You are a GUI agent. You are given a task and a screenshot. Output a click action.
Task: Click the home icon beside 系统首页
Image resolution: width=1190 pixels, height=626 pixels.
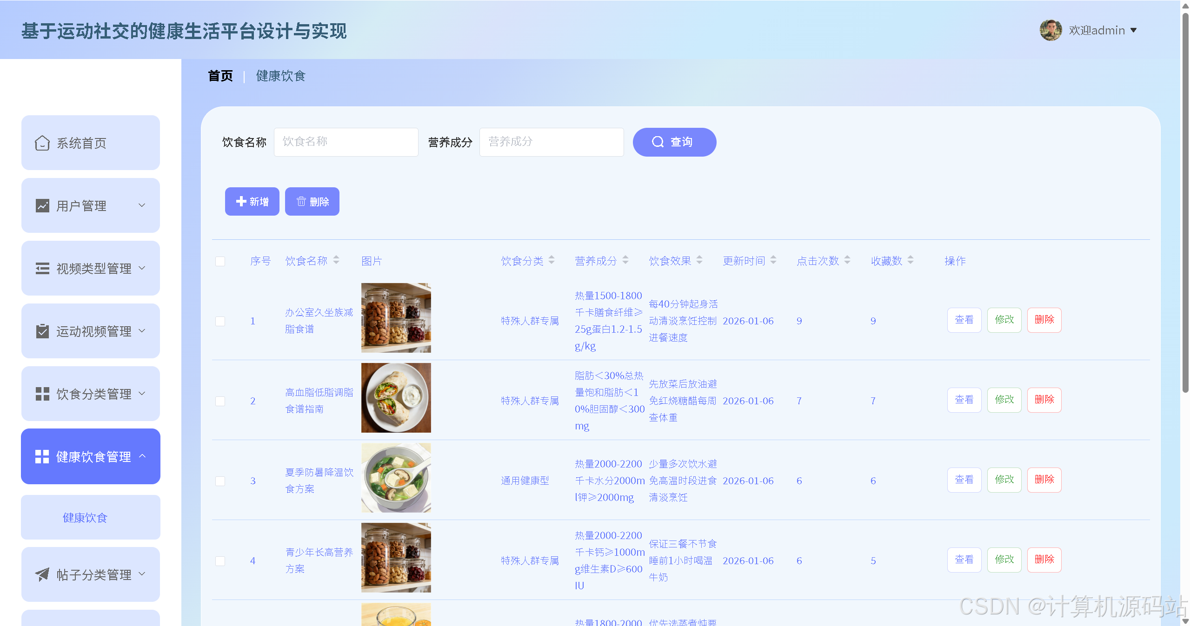[42, 143]
